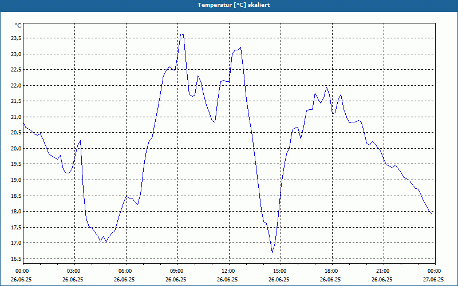The width and height of the screenshot is (458, 286).
Task: Click the title "Temperatur [°C] skaliert"
Action: [x=234, y=5]
